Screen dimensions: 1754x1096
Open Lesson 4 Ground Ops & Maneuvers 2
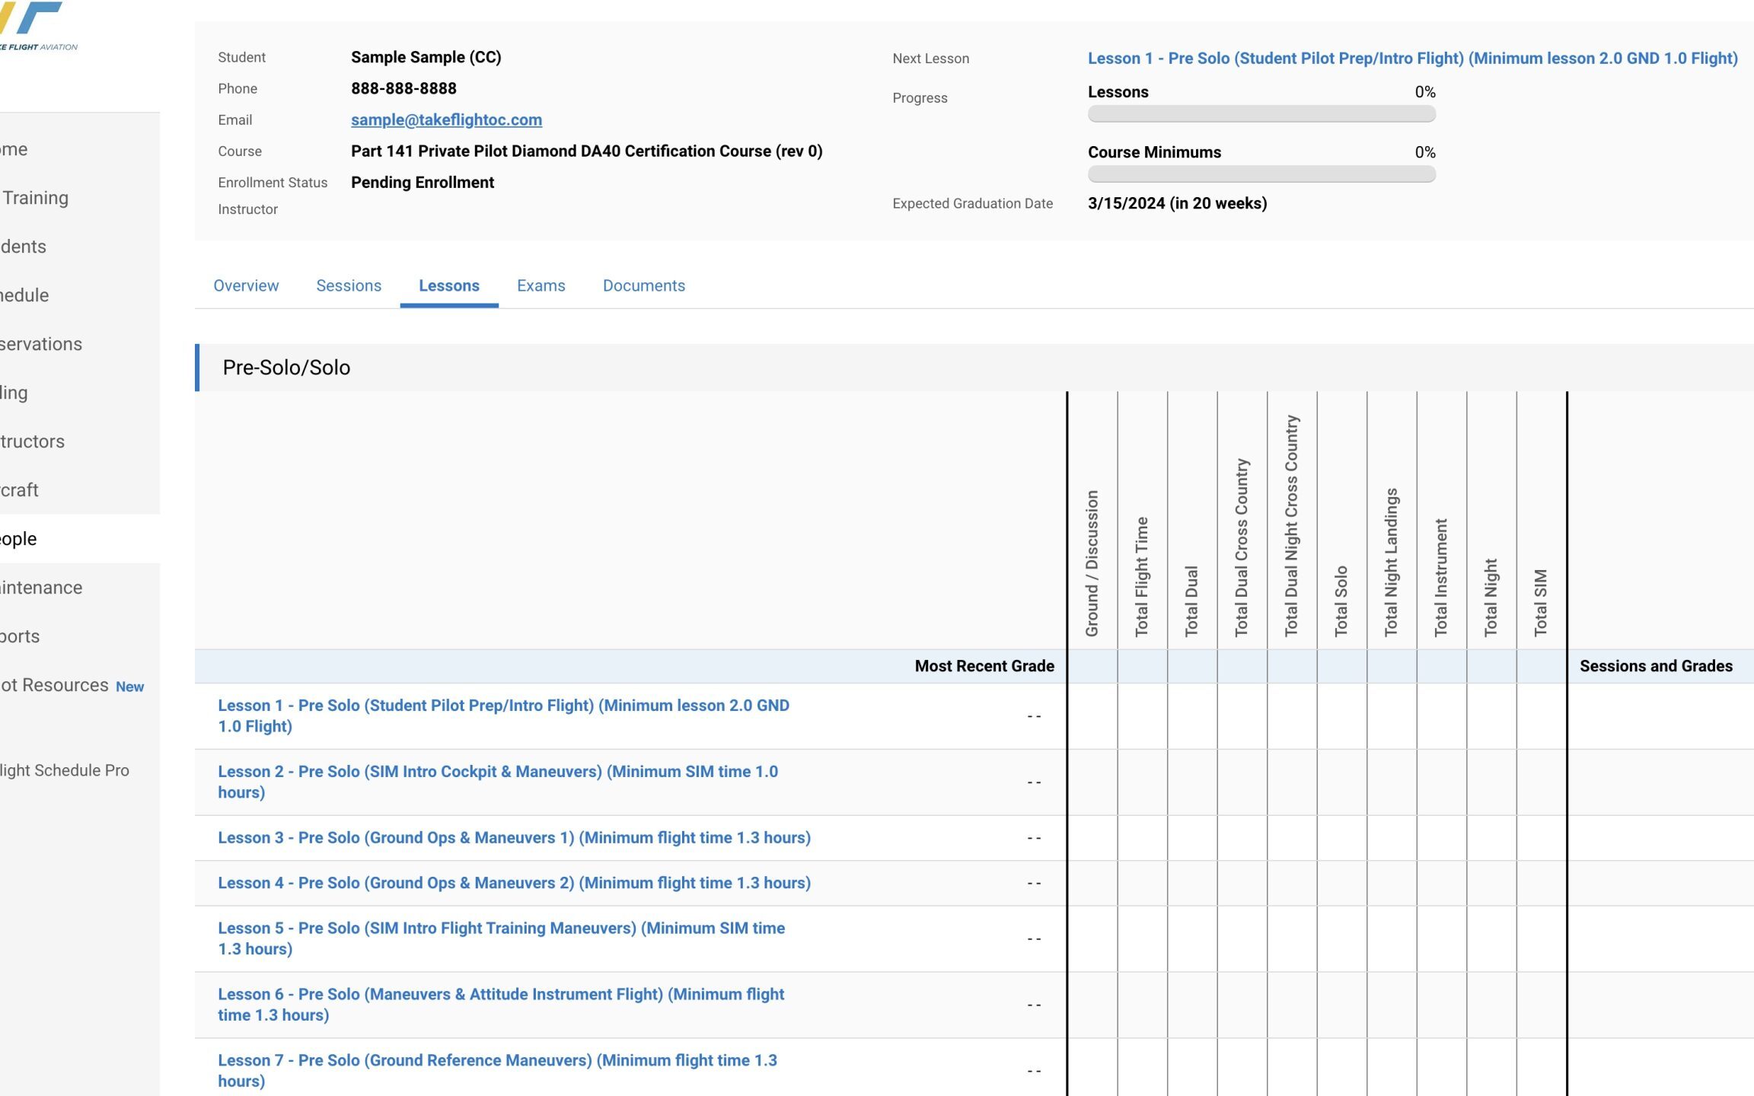[514, 883]
